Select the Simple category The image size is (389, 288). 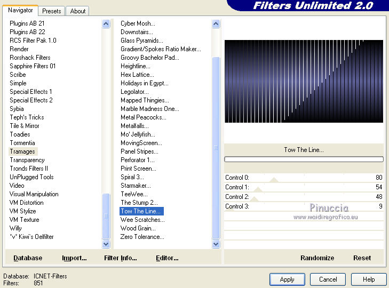tap(18, 83)
